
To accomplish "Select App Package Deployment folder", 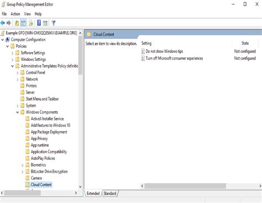I will coord(49,132).
